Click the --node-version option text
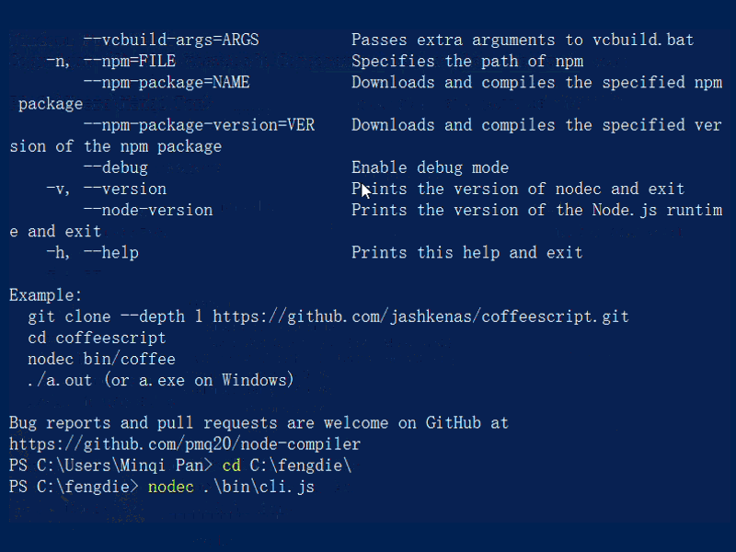This screenshot has height=552, width=736. (148, 210)
